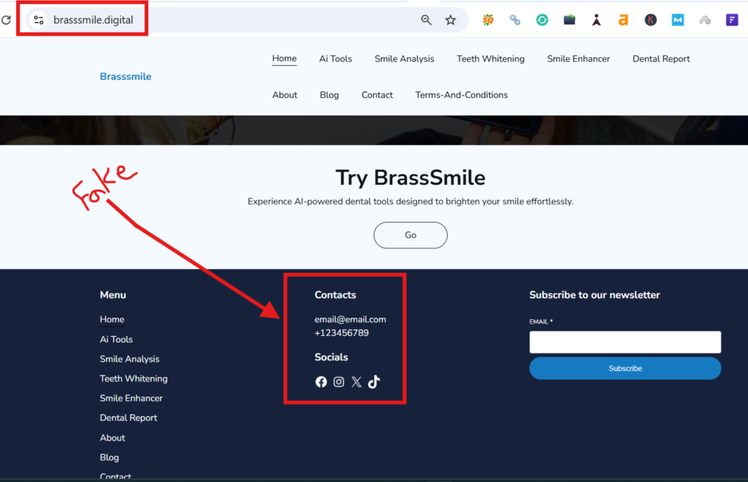
Task: Open the Instagram social icon in footer
Action: click(x=339, y=382)
